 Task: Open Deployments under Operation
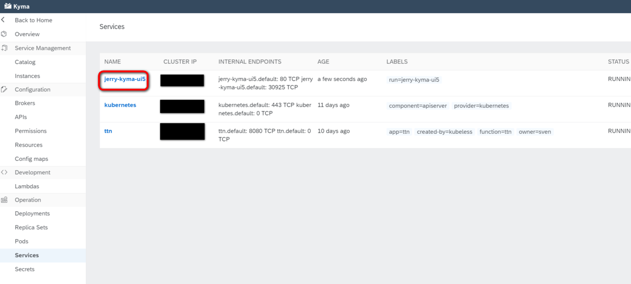coord(32,214)
